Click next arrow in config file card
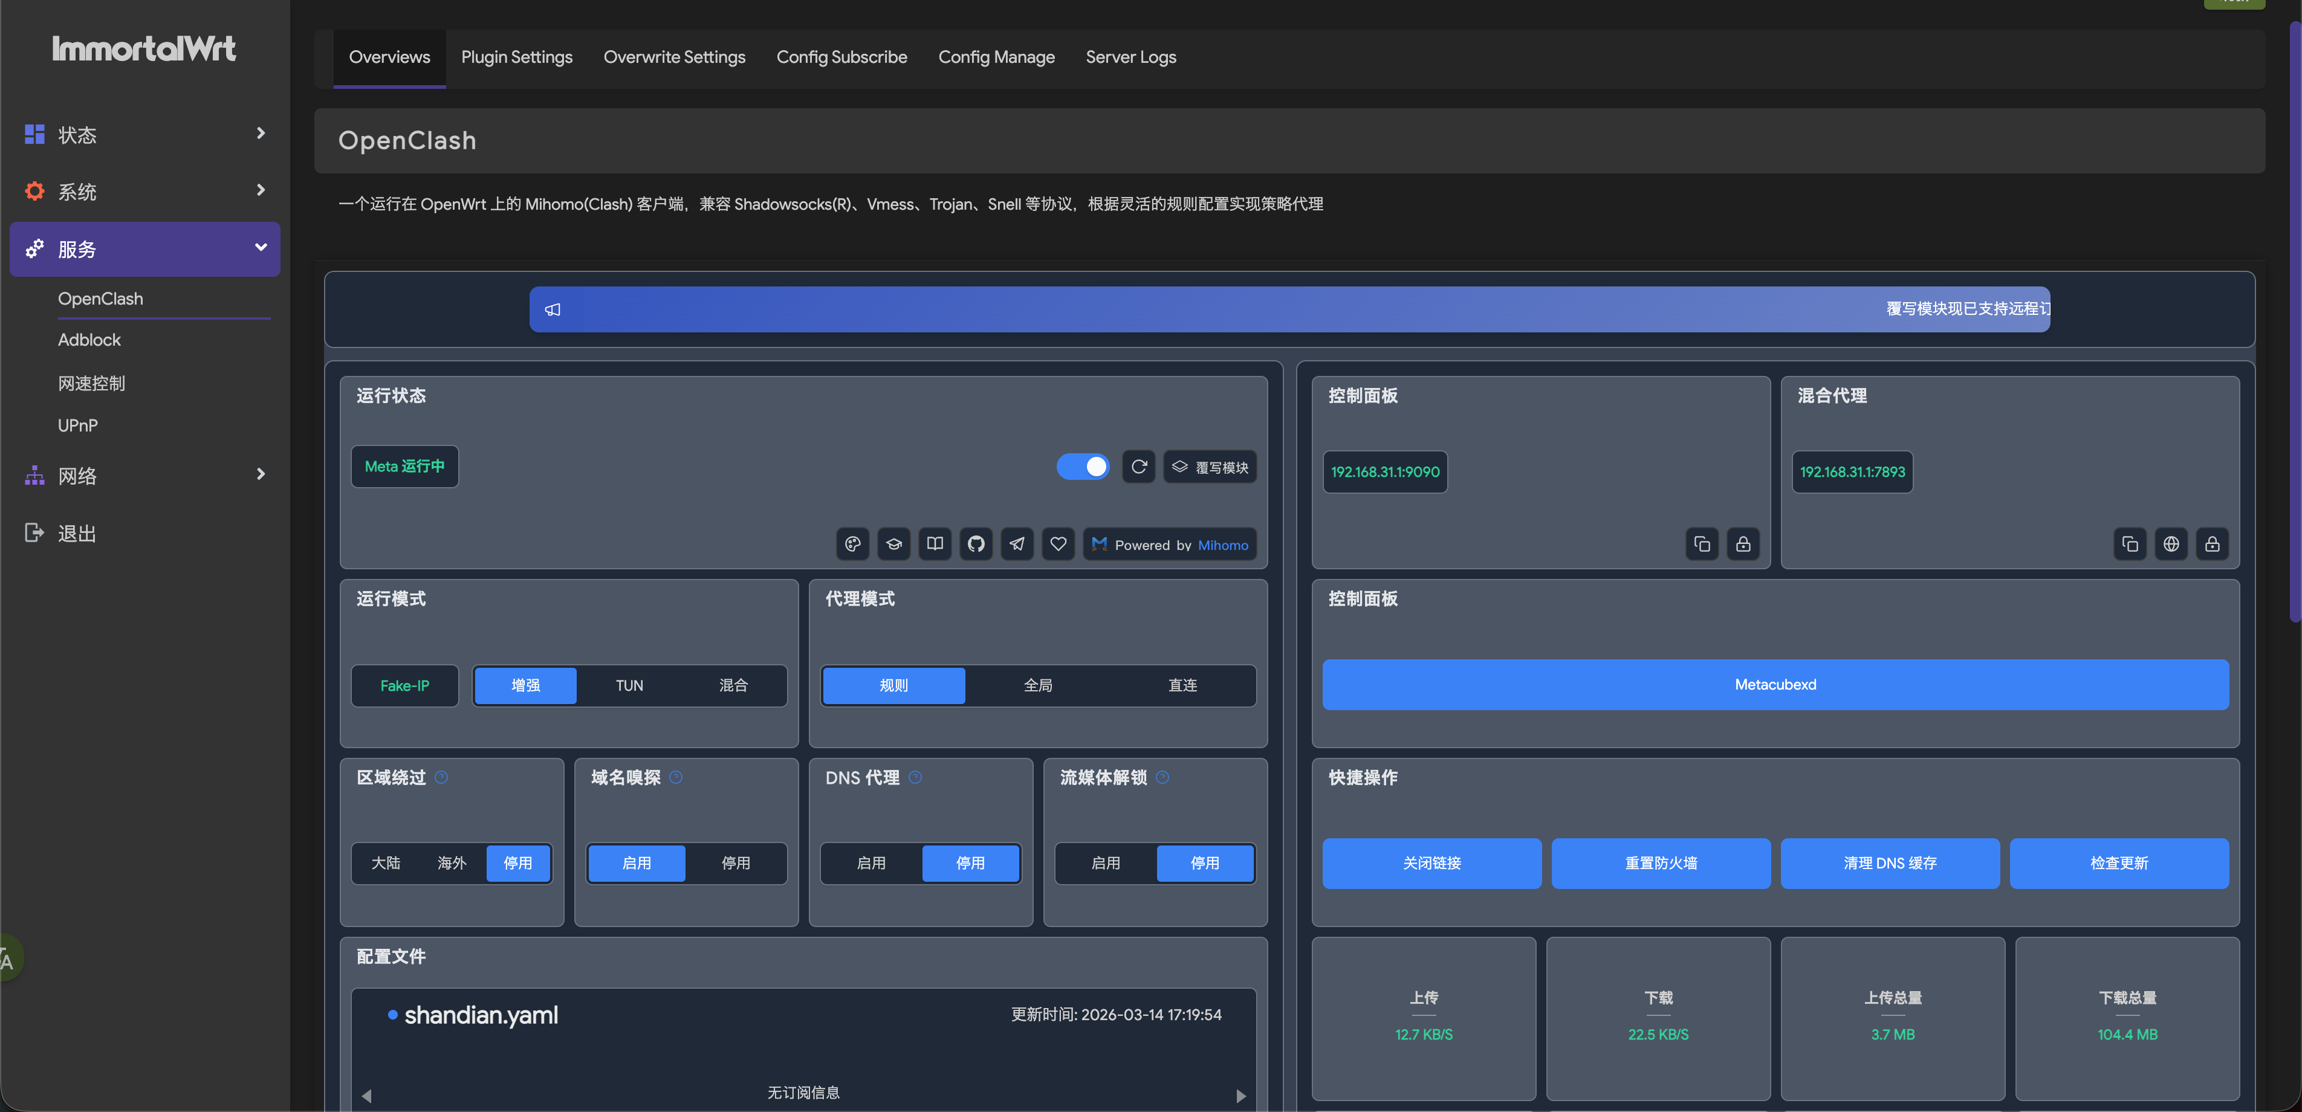 [1240, 1095]
